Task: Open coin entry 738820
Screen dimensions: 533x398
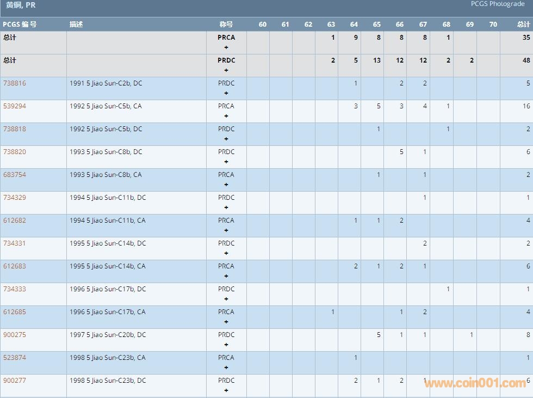Action: click(15, 152)
